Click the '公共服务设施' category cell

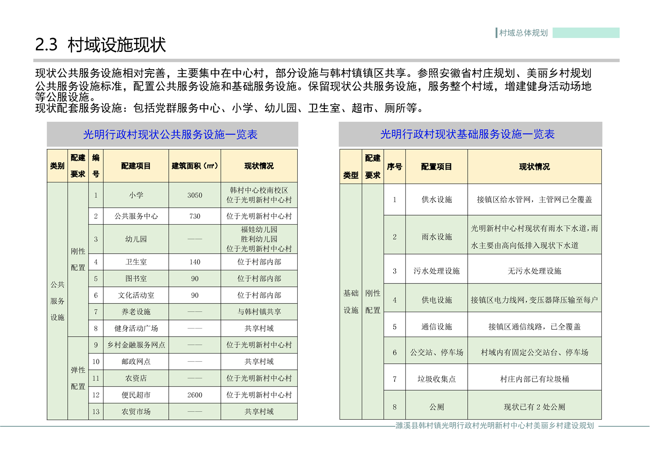pos(57,301)
